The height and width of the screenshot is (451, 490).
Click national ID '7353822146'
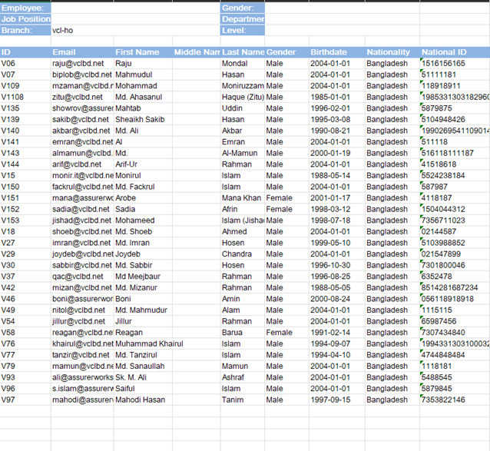[455, 401]
